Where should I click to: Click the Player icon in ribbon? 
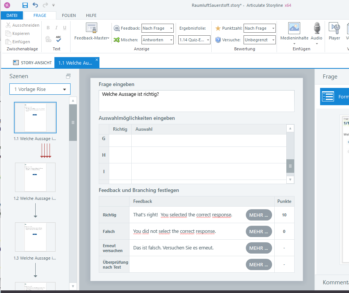[x=334, y=28]
